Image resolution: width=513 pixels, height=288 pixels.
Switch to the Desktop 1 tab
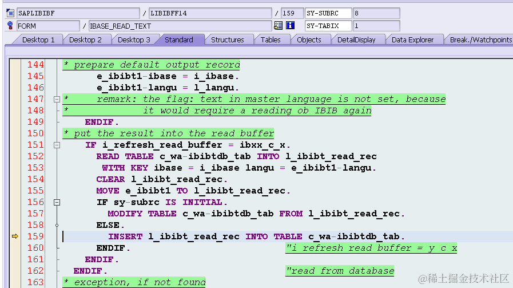pyautogui.click(x=38, y=40)
